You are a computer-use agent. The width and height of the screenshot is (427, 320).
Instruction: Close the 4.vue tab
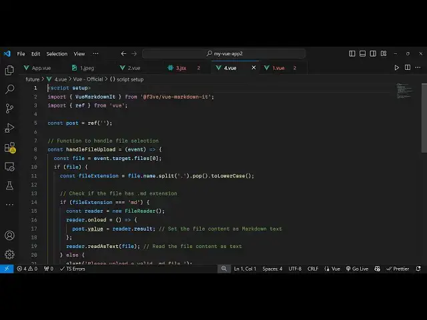254,67
